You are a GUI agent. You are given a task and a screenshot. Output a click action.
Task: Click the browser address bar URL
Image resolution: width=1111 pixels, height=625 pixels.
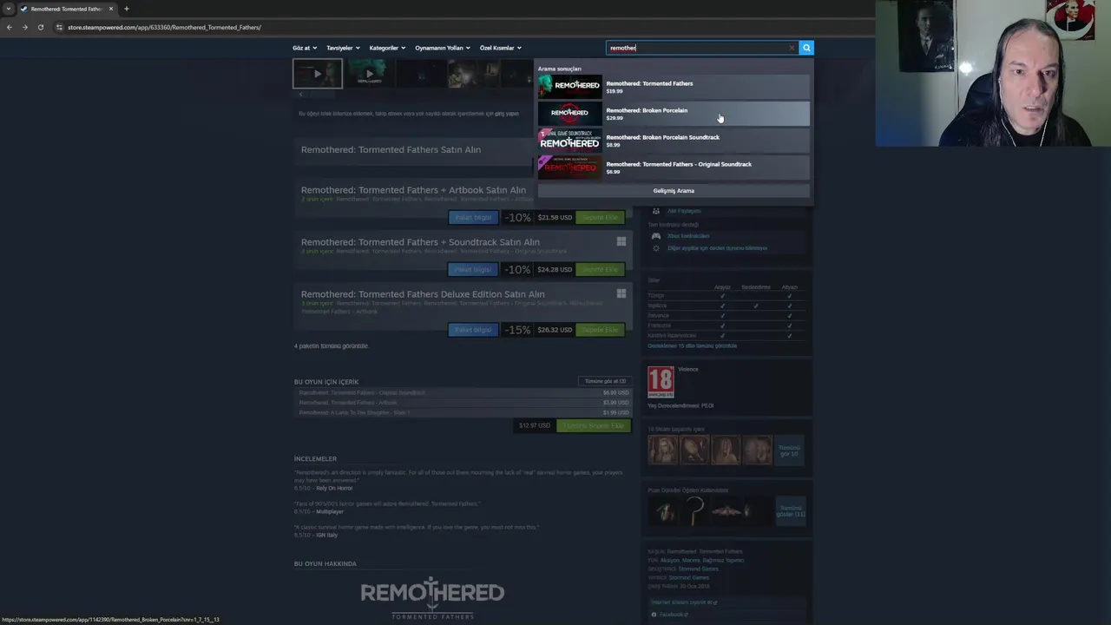[164, 27]
